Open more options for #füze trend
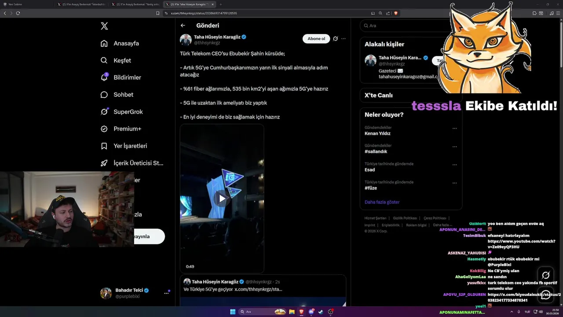This screenshot has height=317, width=563. (x=454, y=183)
